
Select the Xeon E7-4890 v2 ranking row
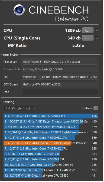[51, 170]
